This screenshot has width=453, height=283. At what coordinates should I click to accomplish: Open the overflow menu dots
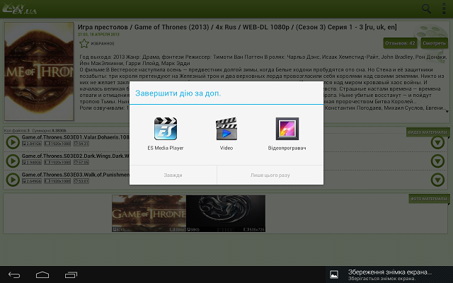444,8
